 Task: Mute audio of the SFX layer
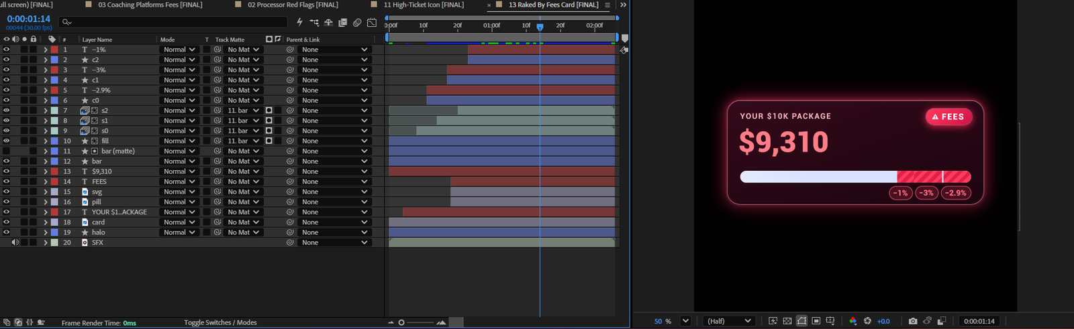[x=15, y=243]
